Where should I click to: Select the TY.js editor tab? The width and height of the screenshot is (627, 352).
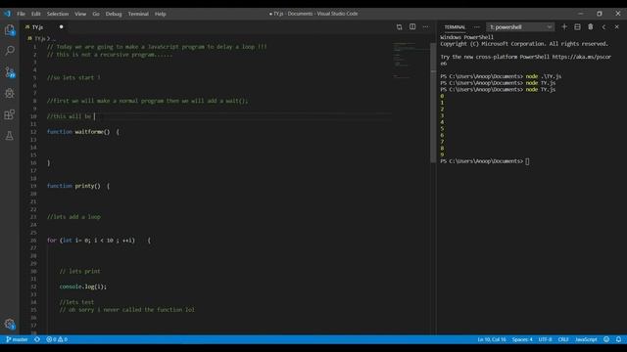[x=44, y=27]
